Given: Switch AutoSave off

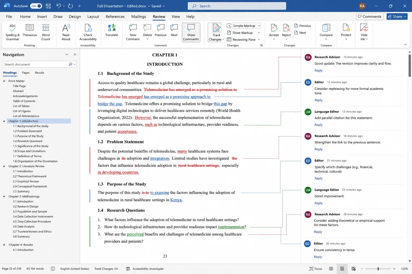Looking at the screenshot, I should pyautogui.click(x=36, y=6).
